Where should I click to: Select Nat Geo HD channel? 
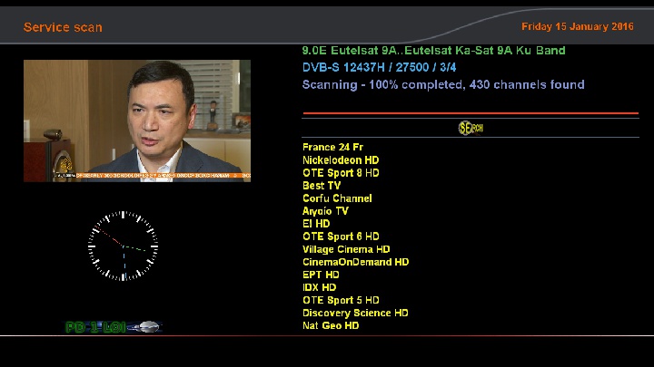(331, 325)
